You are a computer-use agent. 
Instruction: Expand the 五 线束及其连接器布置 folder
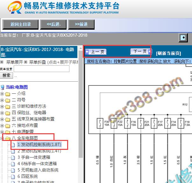[x=2, y=119]
